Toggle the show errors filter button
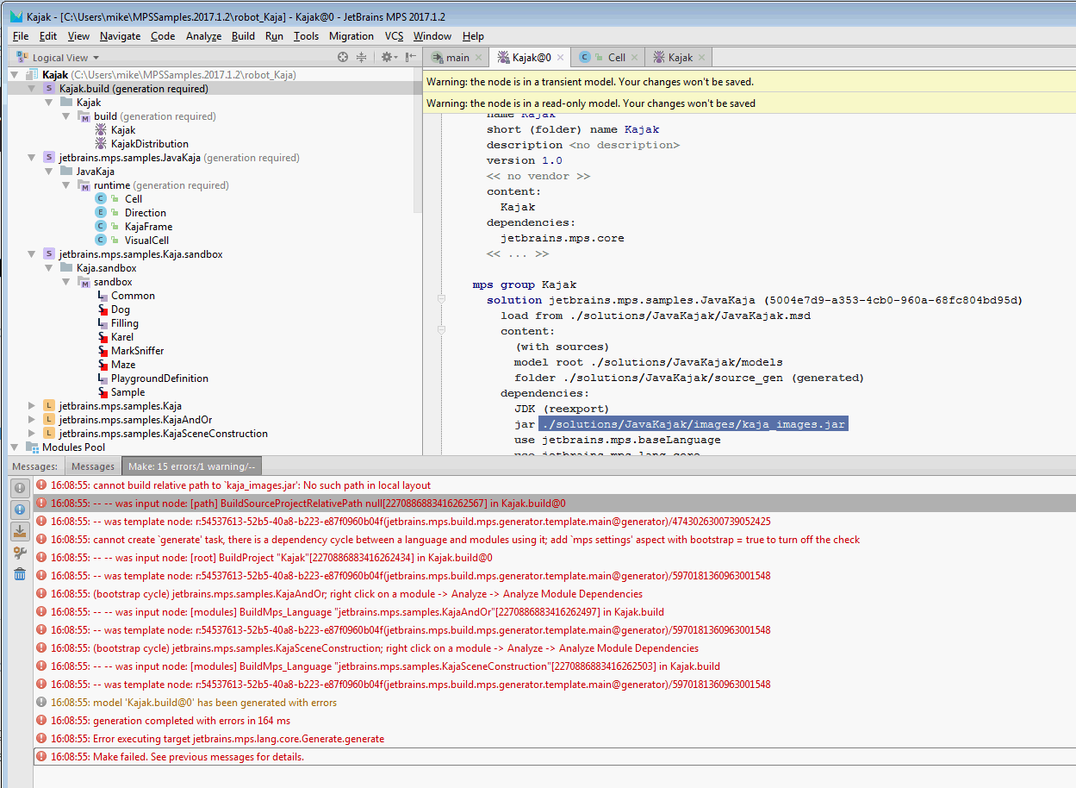Image resolution: width=1076 pixels, height=788 pixels. (20, 488)
